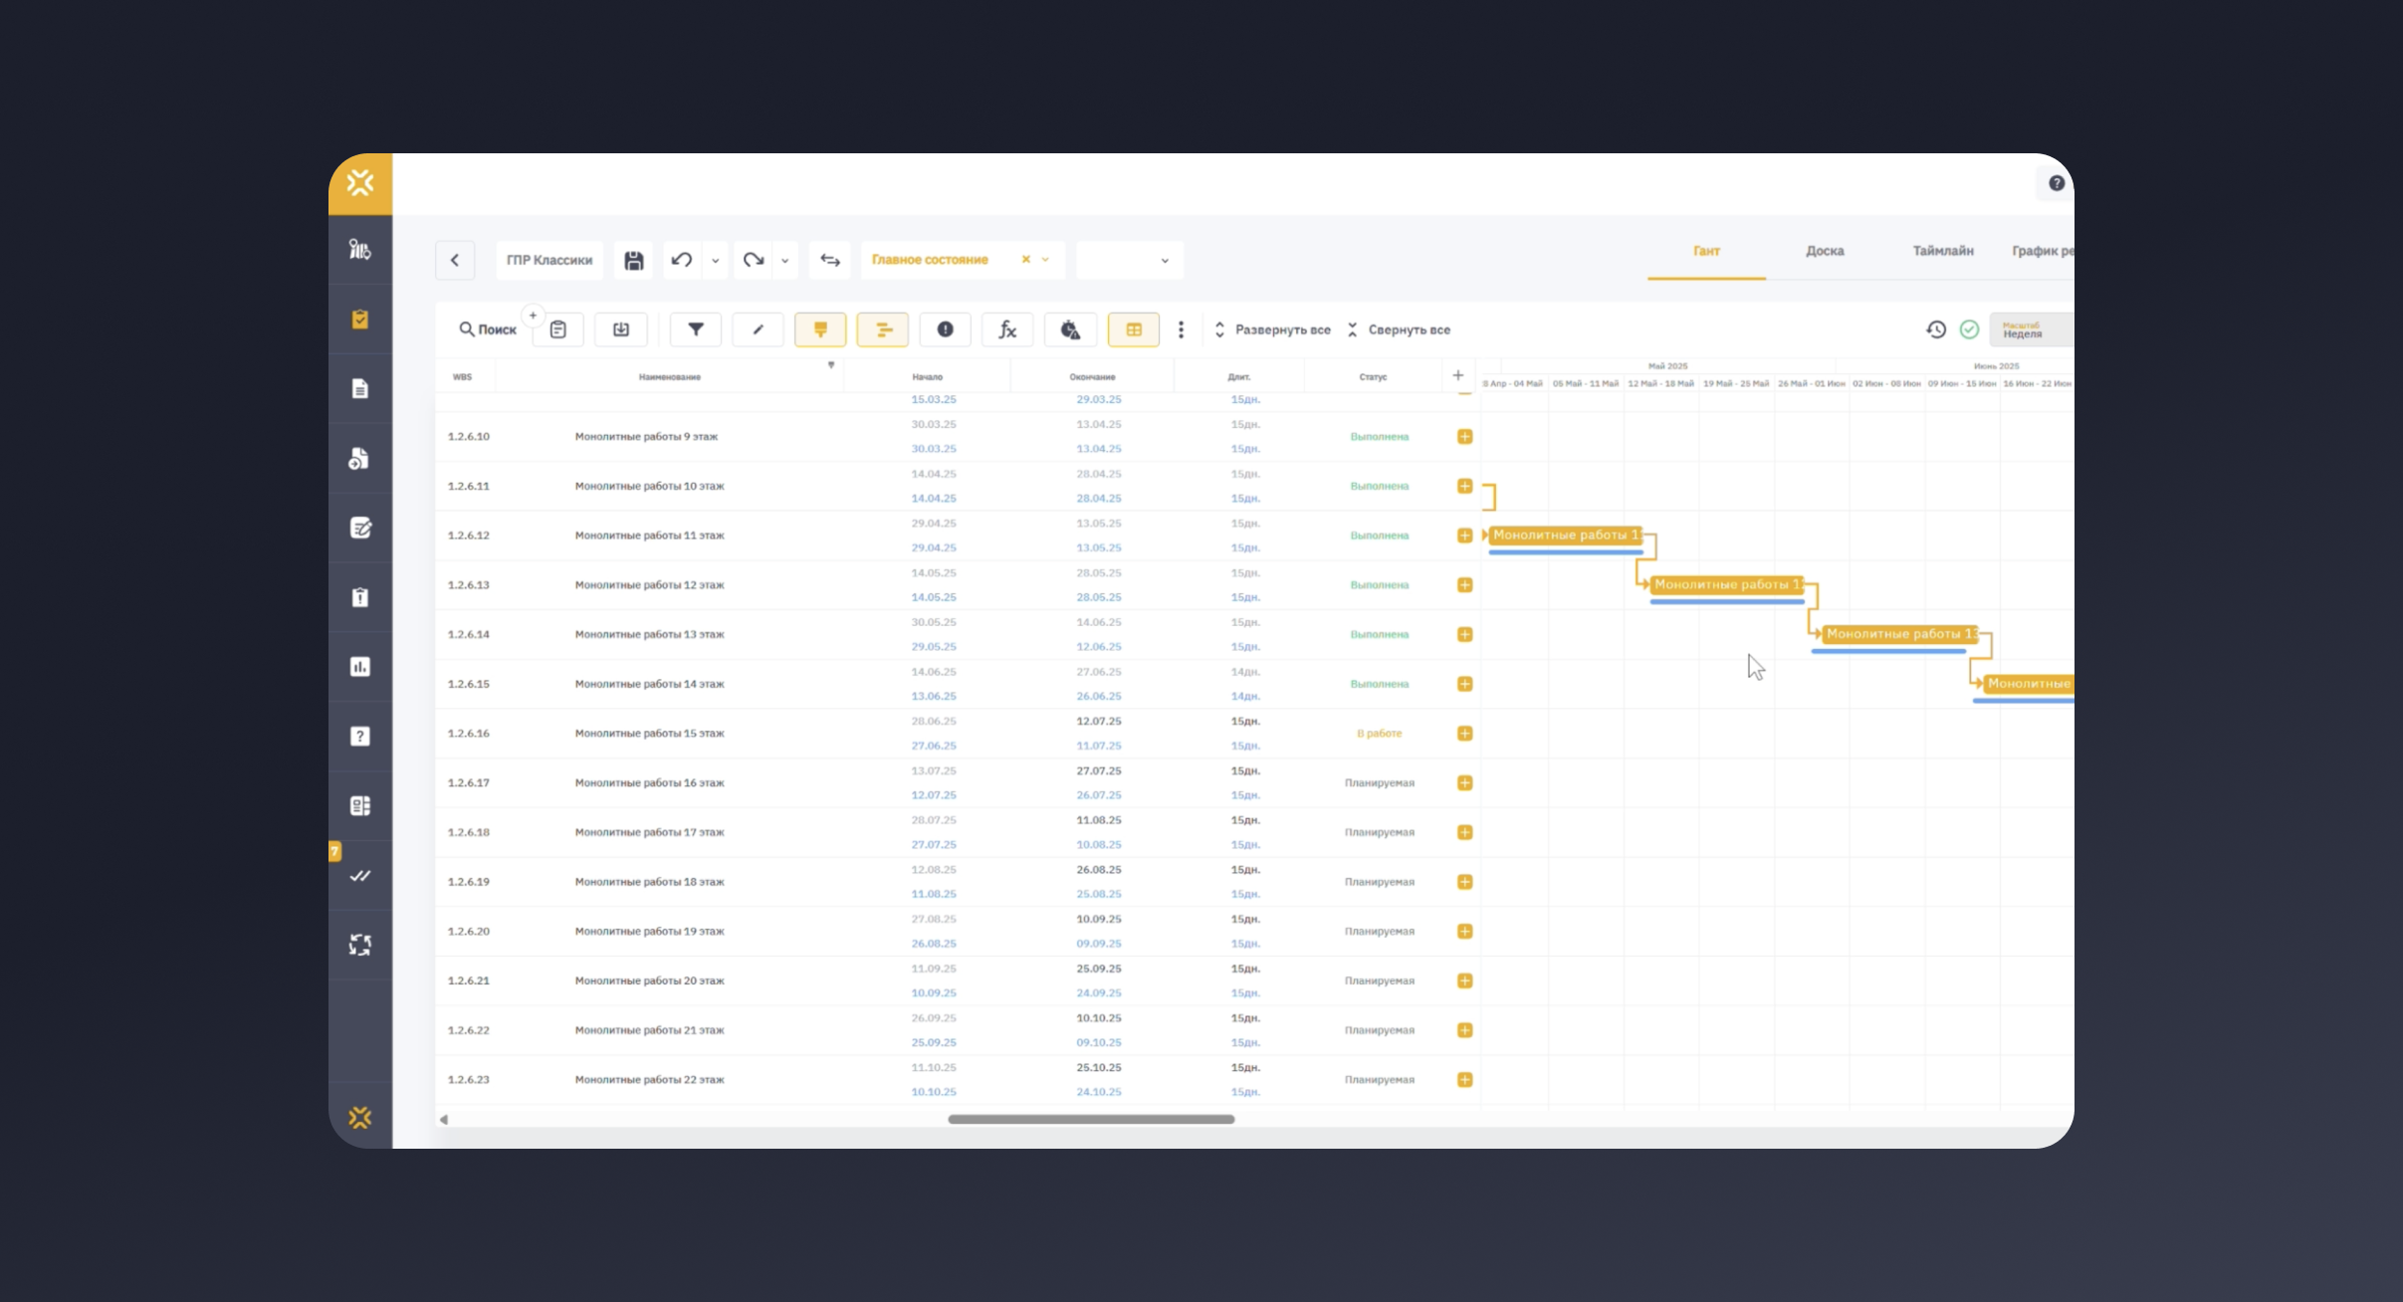This screenshot has width=2403, height=1302.
Task: Switch to the Таймлайн tab
Action: point(1942,251)
